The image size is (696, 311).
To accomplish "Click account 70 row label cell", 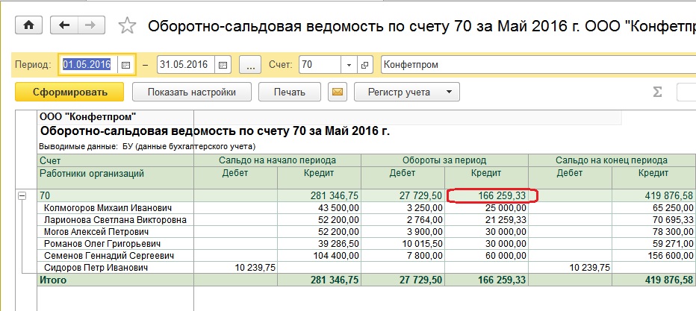I will tap(116, 195).
